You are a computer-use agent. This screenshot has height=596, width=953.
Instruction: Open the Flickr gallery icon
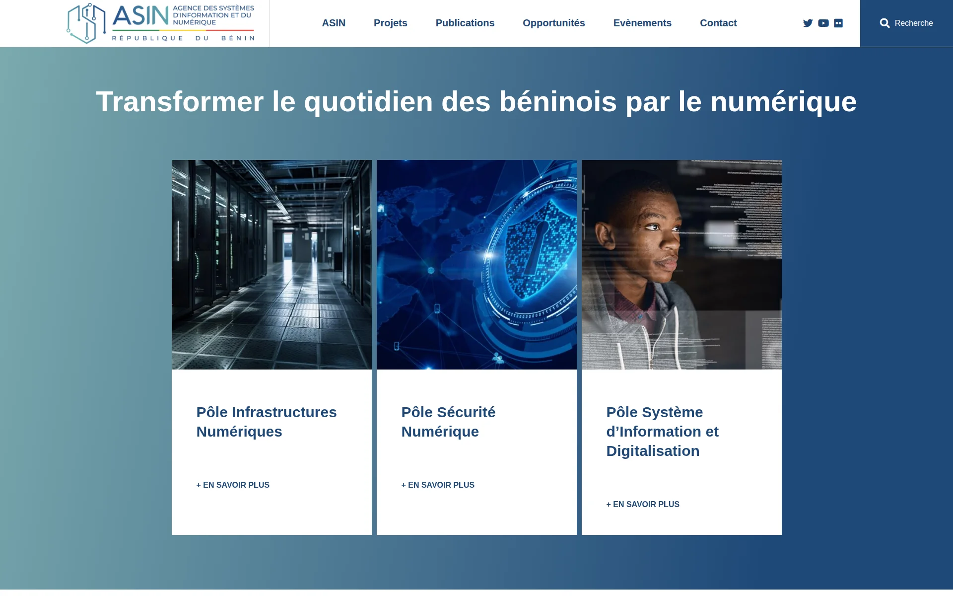[x=838, y=23]
